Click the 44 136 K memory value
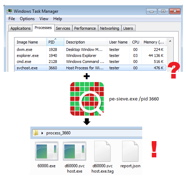The width and height of the screenshot is (186, 180). point(156,56)
